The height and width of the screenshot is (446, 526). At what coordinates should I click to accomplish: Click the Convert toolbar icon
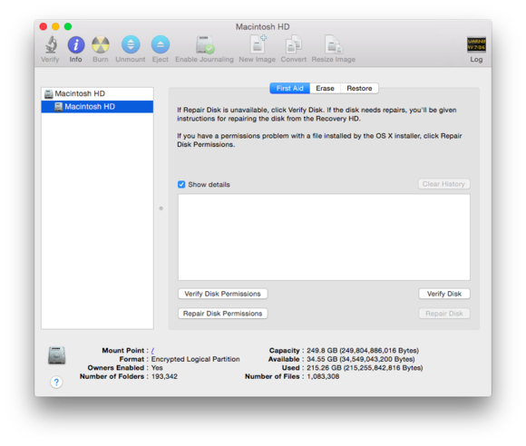click(x=294, y=44)
